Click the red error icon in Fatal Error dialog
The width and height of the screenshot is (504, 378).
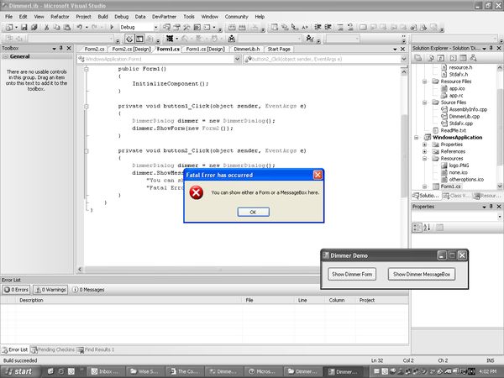[196, 192]
